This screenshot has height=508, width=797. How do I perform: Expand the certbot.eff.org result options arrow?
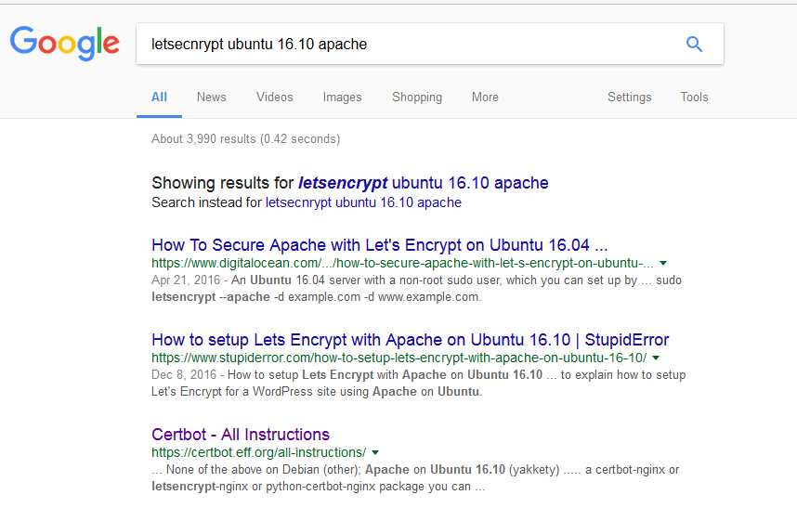(375, 452)
